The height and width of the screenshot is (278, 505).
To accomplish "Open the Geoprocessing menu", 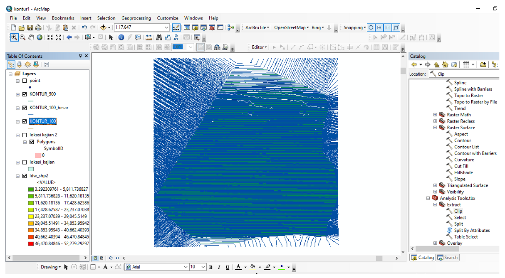I will click(136, 18).
